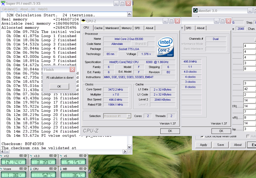Click the CPU-Z title bar chip icon

[x=84, y=21]
